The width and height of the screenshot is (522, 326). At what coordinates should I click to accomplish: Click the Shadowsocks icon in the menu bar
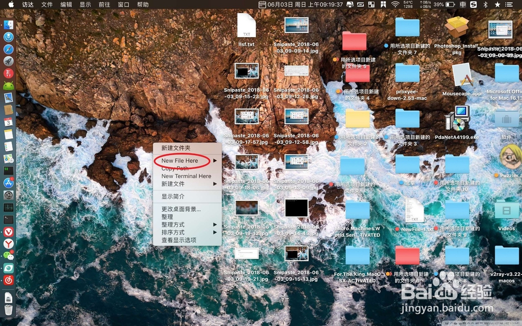(473, 5)
